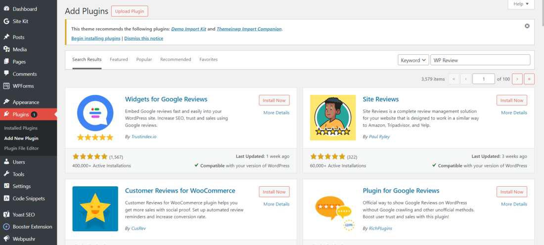Open Code Snippets sidebar item
Screen dimensions: 544x245
pos(28,199)
